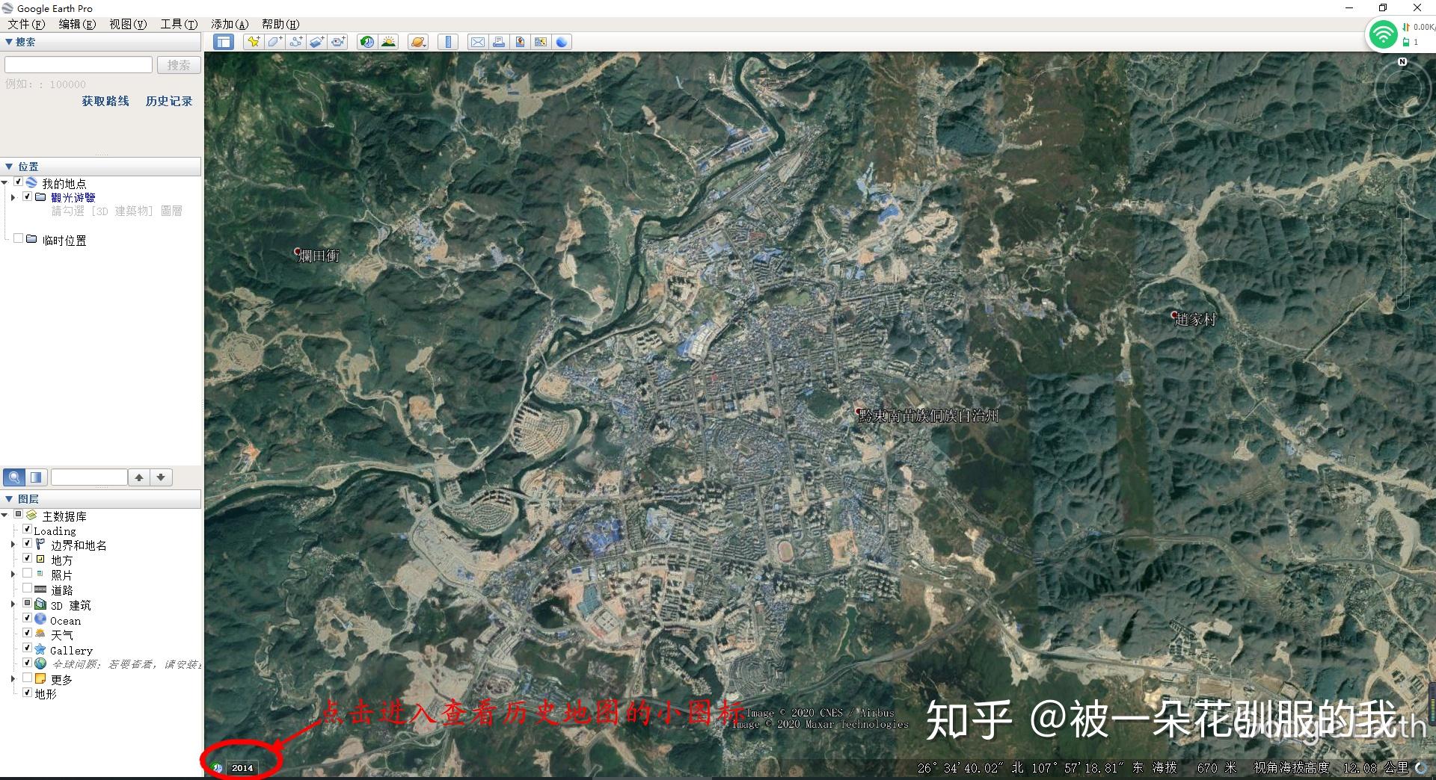1436x780 pixels.
Task: Click the search text input field
Action: coord(79,65)
